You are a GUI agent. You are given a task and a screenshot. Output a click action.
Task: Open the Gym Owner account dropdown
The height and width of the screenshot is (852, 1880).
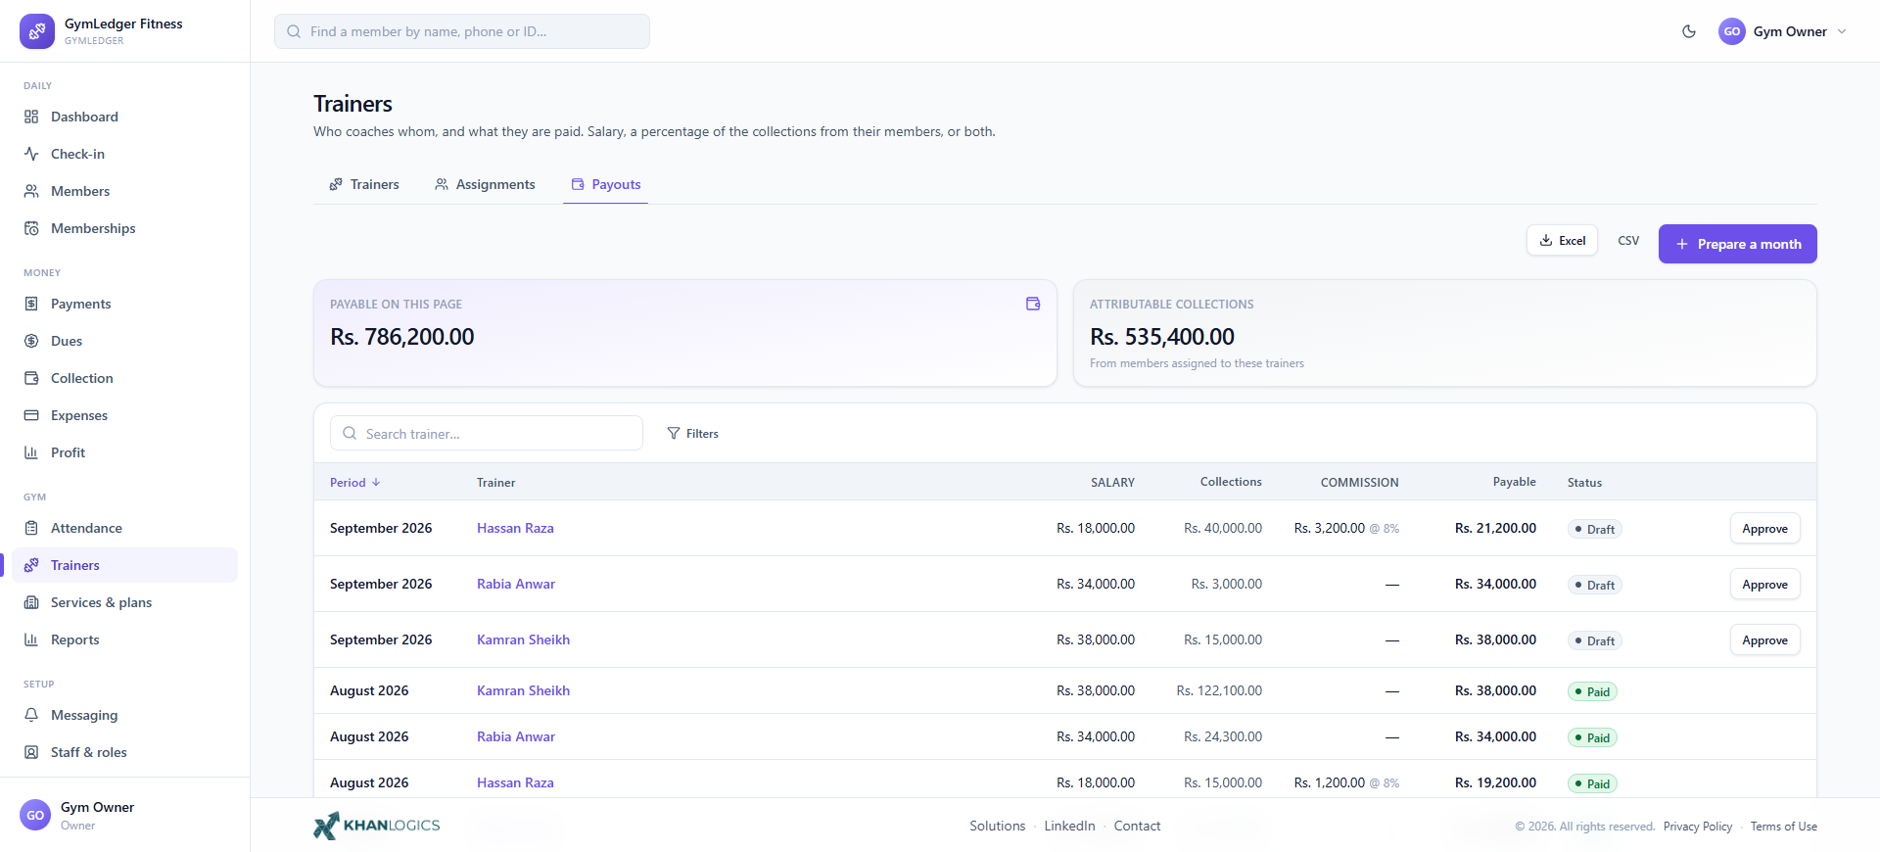(1783, 31)
